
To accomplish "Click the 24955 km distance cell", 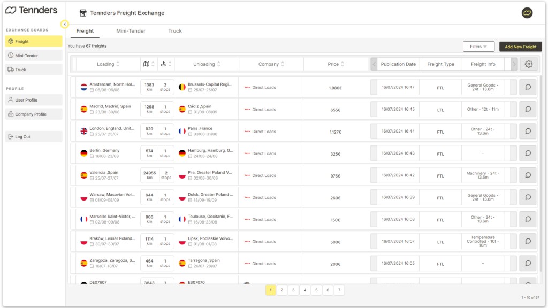I will tap(150, 175).
